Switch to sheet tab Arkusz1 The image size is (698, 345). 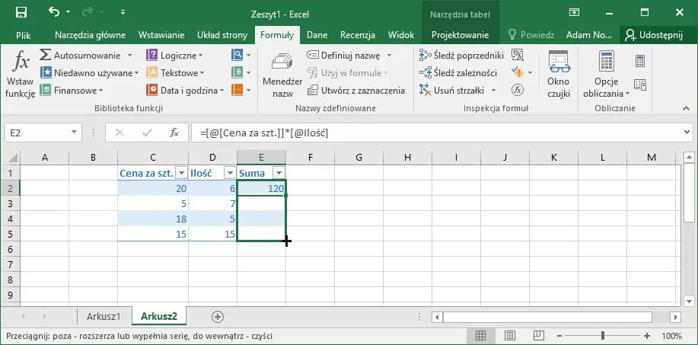(x=104, y=316)
